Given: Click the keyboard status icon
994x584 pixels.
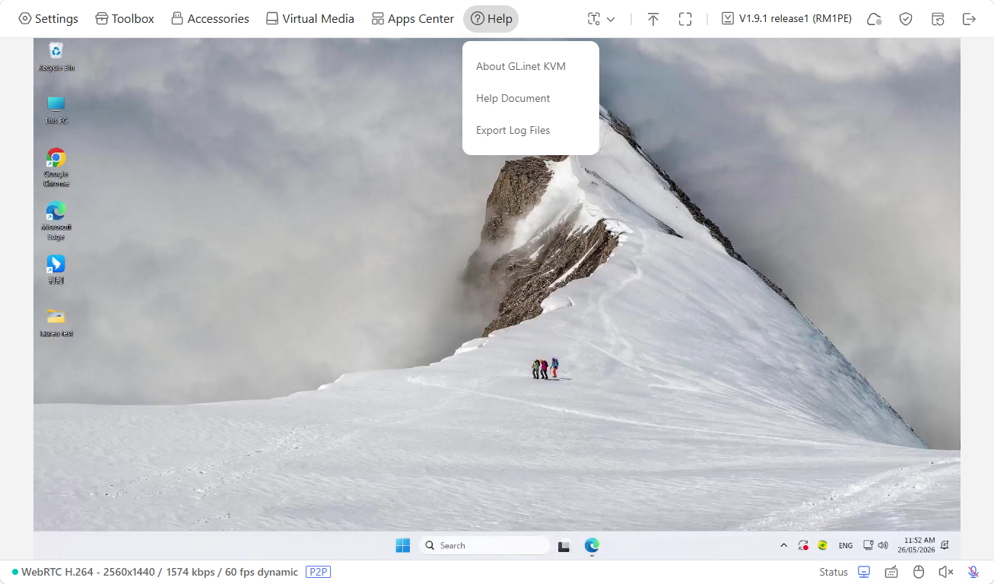Looking at the screenshot, I should point(891,572).
